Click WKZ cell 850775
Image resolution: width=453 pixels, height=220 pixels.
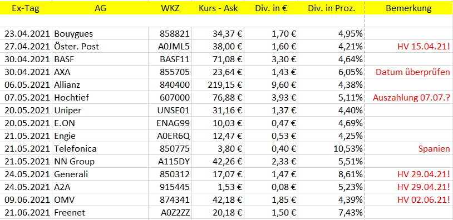pos(170,148)
